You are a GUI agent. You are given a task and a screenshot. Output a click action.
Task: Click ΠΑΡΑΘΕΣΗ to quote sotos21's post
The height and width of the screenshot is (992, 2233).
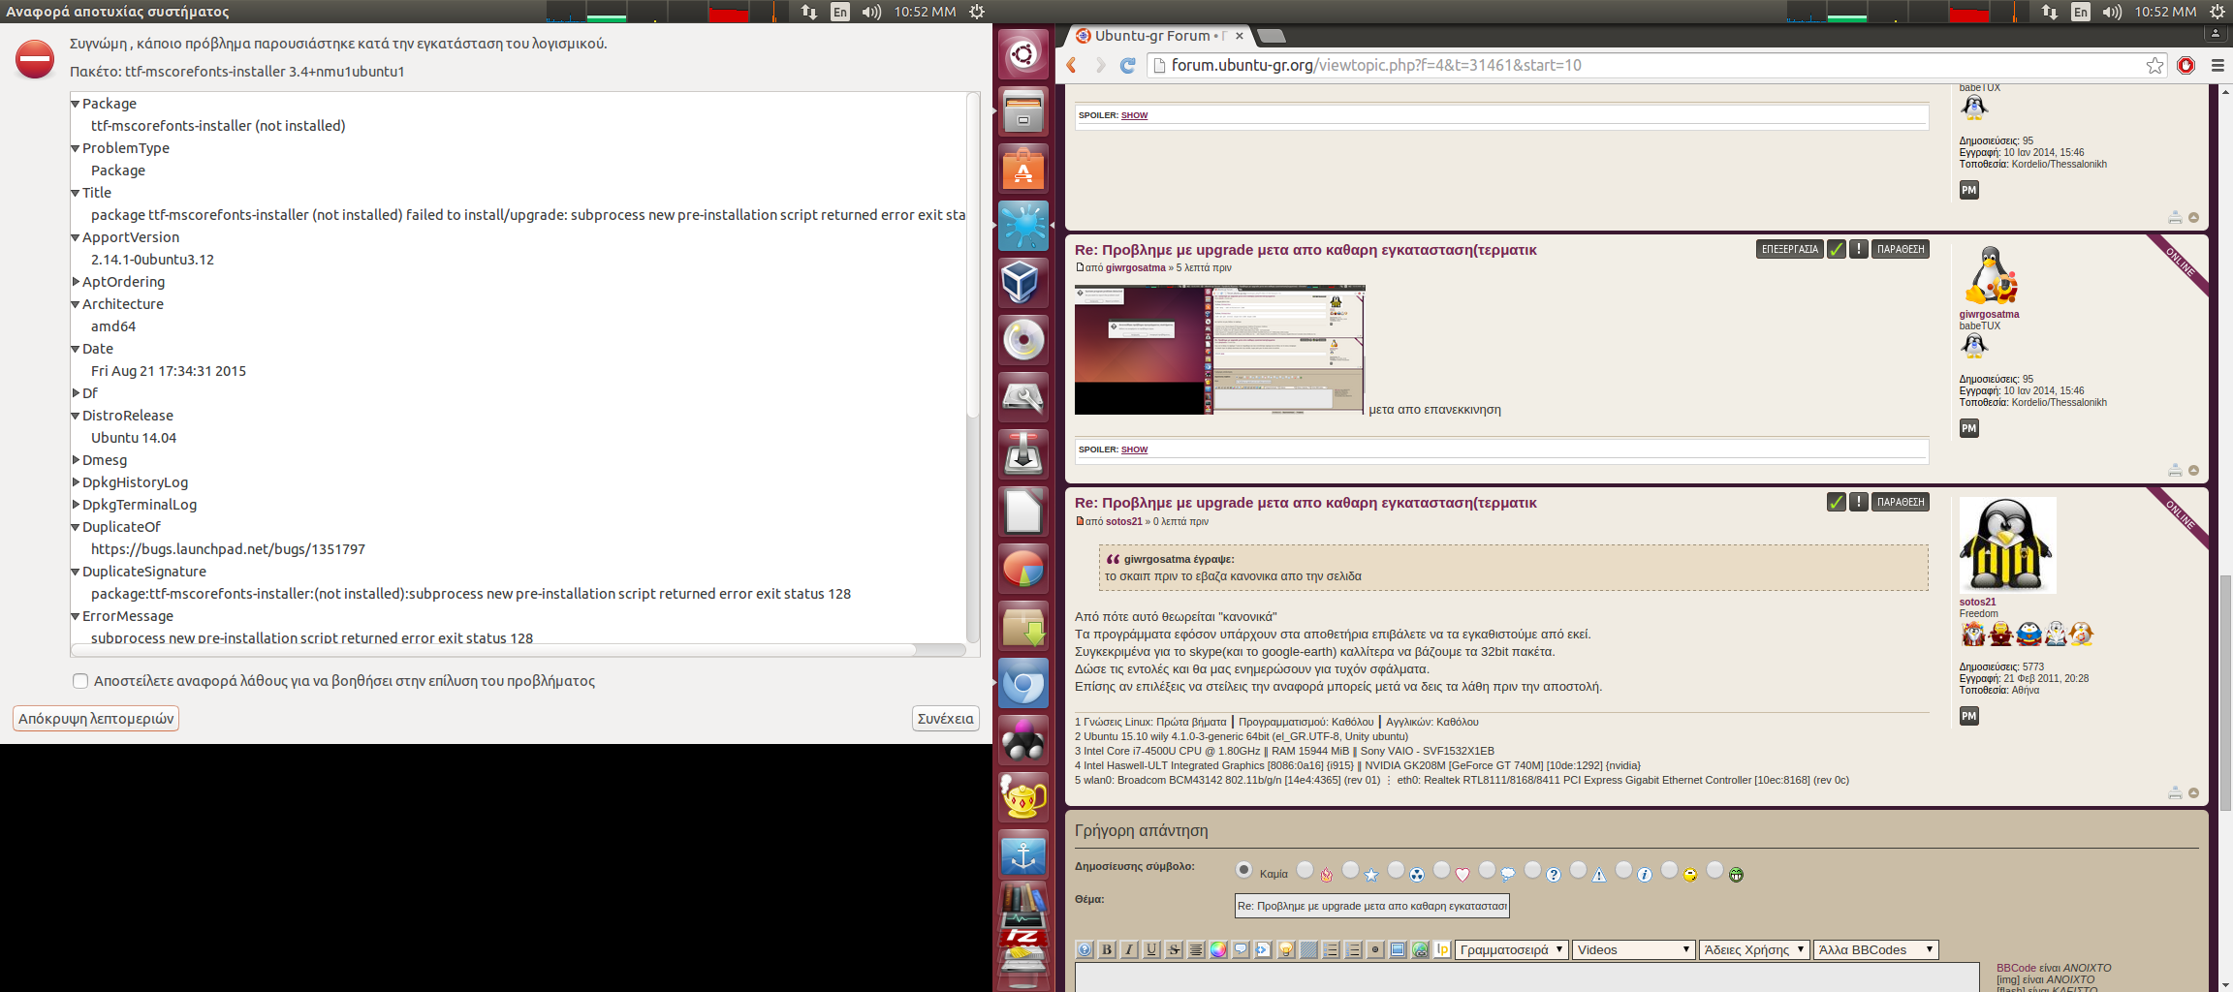point(1900,502)
